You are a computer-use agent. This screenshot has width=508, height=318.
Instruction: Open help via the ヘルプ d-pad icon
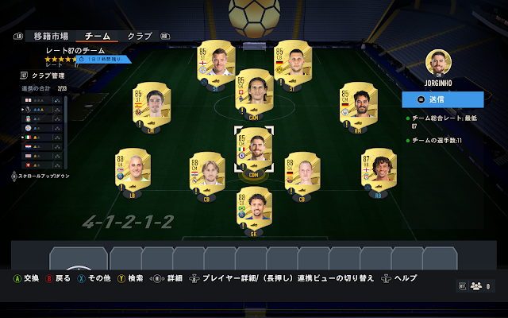pos(386,279)
